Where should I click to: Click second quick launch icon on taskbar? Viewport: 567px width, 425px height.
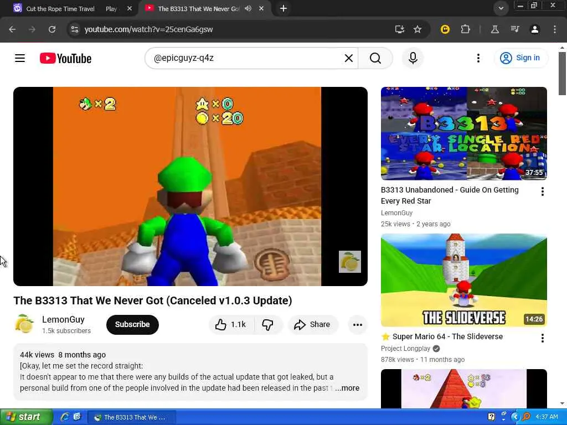pos(77,417)
